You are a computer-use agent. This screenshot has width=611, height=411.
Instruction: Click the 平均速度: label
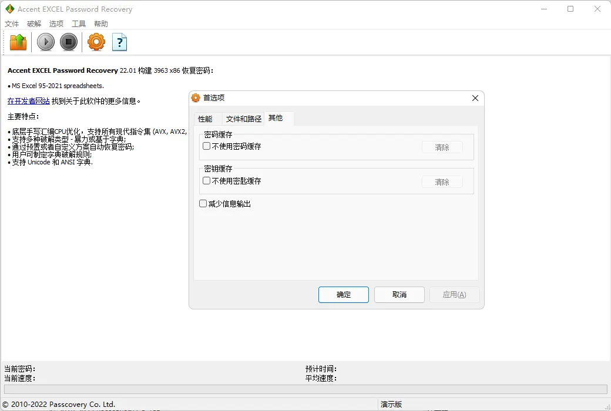321,378
